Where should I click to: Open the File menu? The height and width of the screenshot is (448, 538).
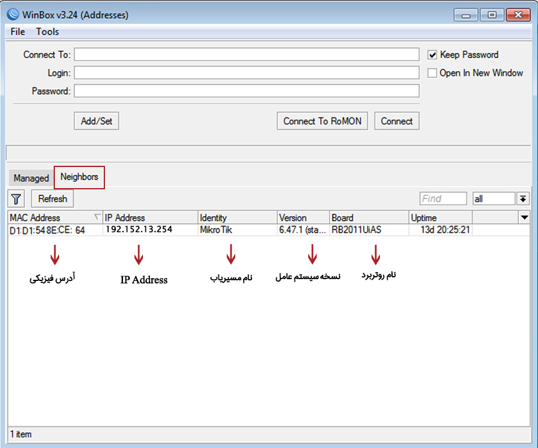coord(17,31)
